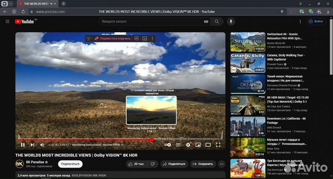Open the Switzerland 4K video thumbnail

click(x=247, y=42)
